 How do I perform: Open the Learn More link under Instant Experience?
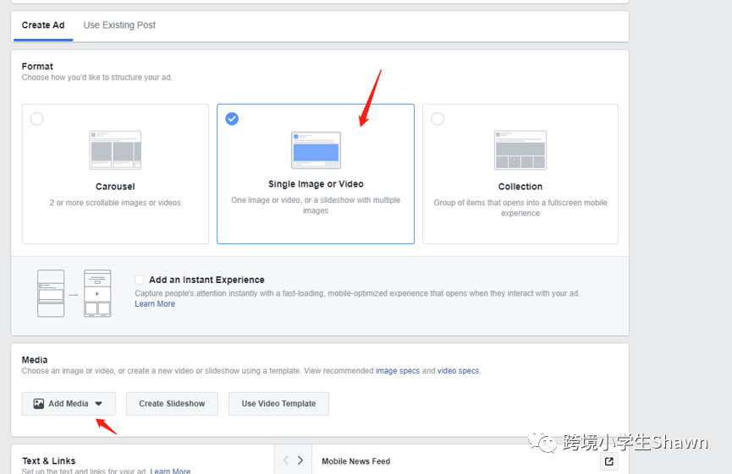155,304
